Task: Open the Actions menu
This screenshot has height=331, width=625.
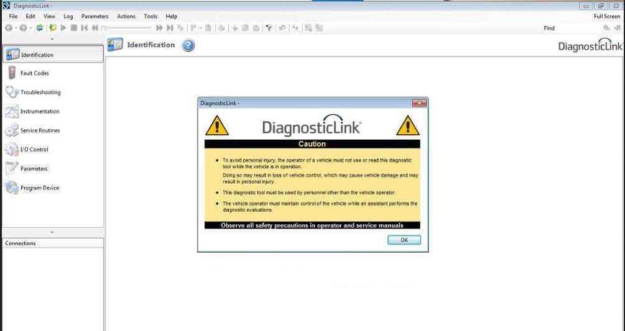Action: click(x=126, y=16)
